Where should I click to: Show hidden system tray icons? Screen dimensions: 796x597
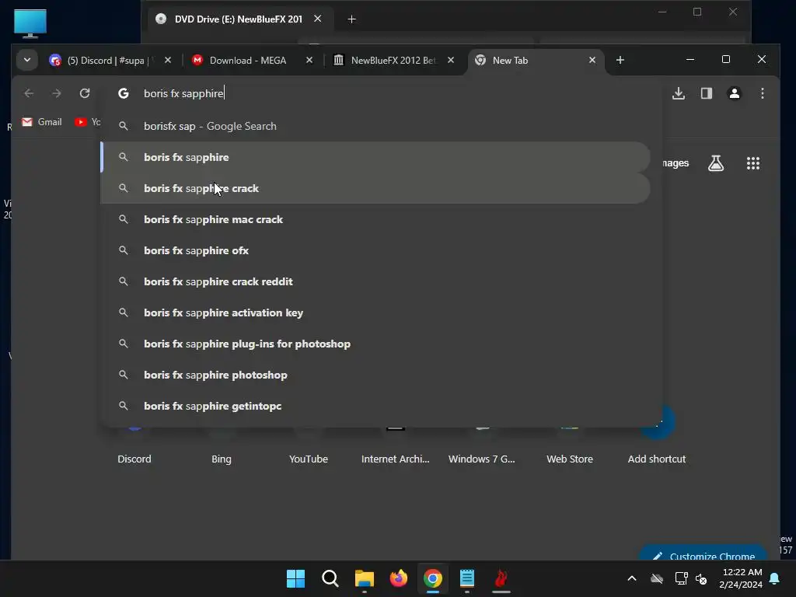tap(632, 578)
